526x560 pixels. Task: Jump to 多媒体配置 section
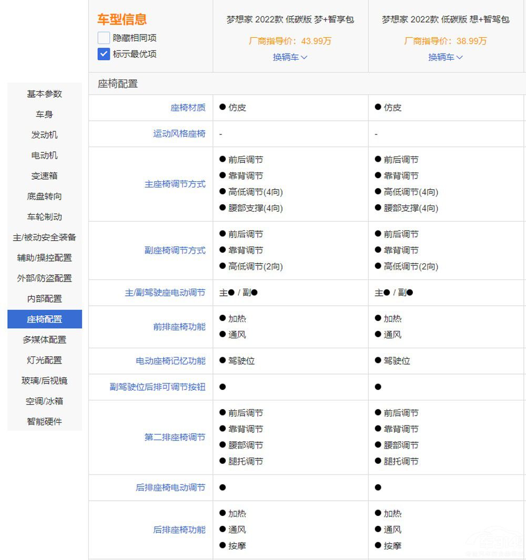coord(45,339)
